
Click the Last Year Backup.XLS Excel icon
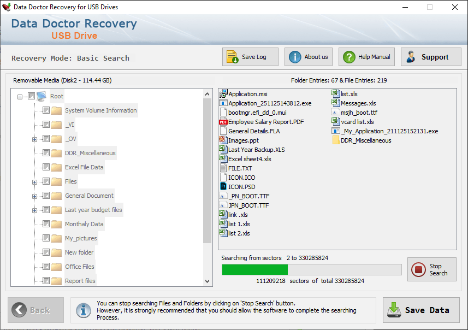(x=223, y=149)
